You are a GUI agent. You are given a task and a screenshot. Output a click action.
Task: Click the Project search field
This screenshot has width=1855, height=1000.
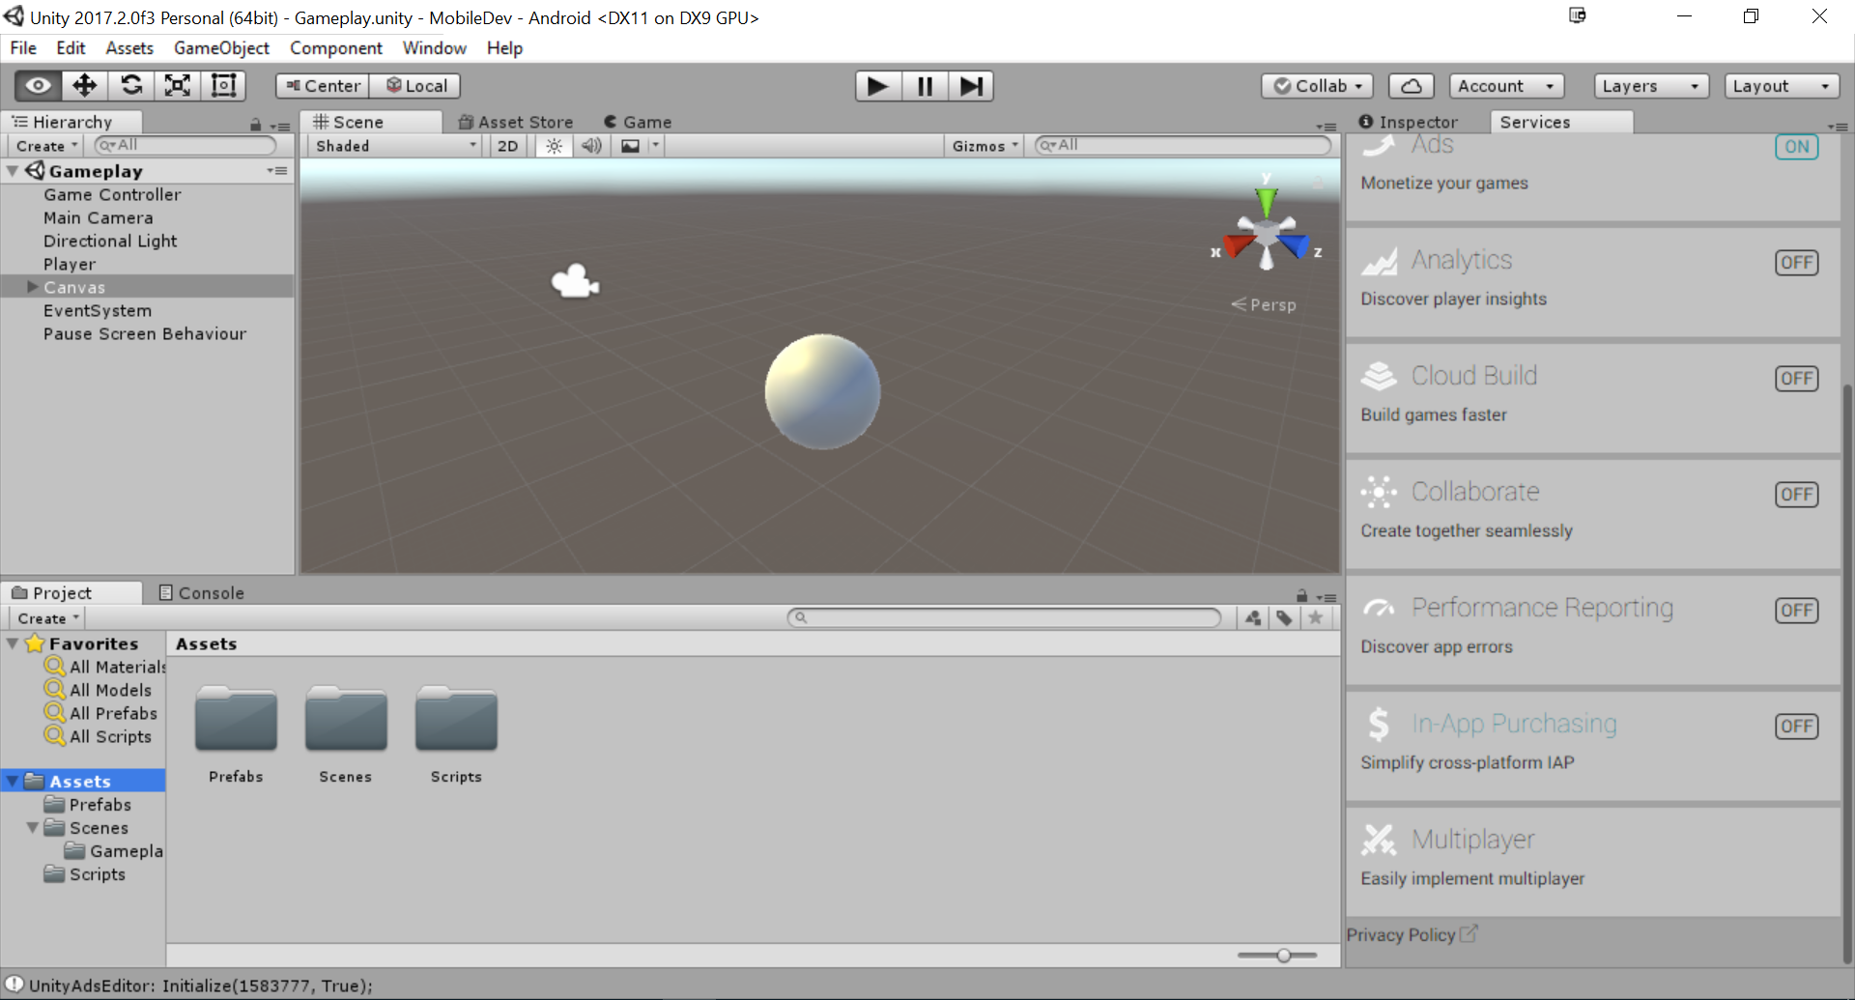click(x=1005, y=617)
